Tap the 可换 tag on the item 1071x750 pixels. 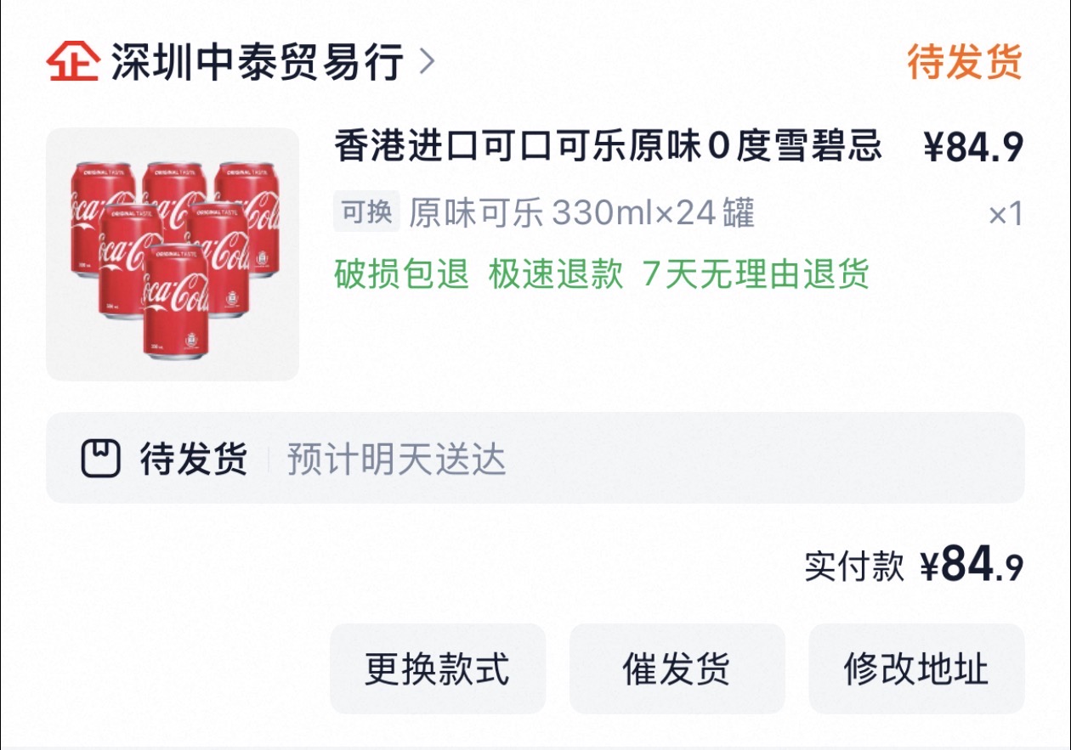(x=366, y=212)
